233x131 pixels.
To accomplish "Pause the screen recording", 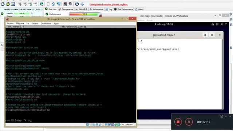I will click(189, 122).
